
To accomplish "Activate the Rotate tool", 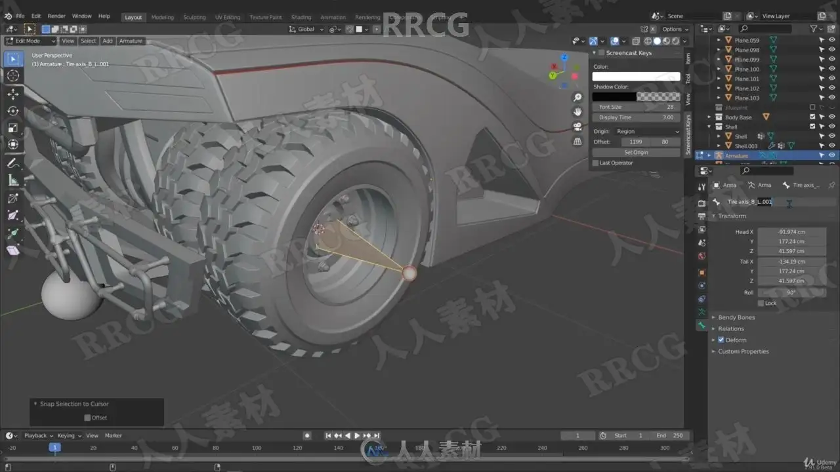I will coord(13,111).
